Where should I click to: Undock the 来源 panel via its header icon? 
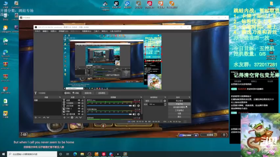click(84, 97)
